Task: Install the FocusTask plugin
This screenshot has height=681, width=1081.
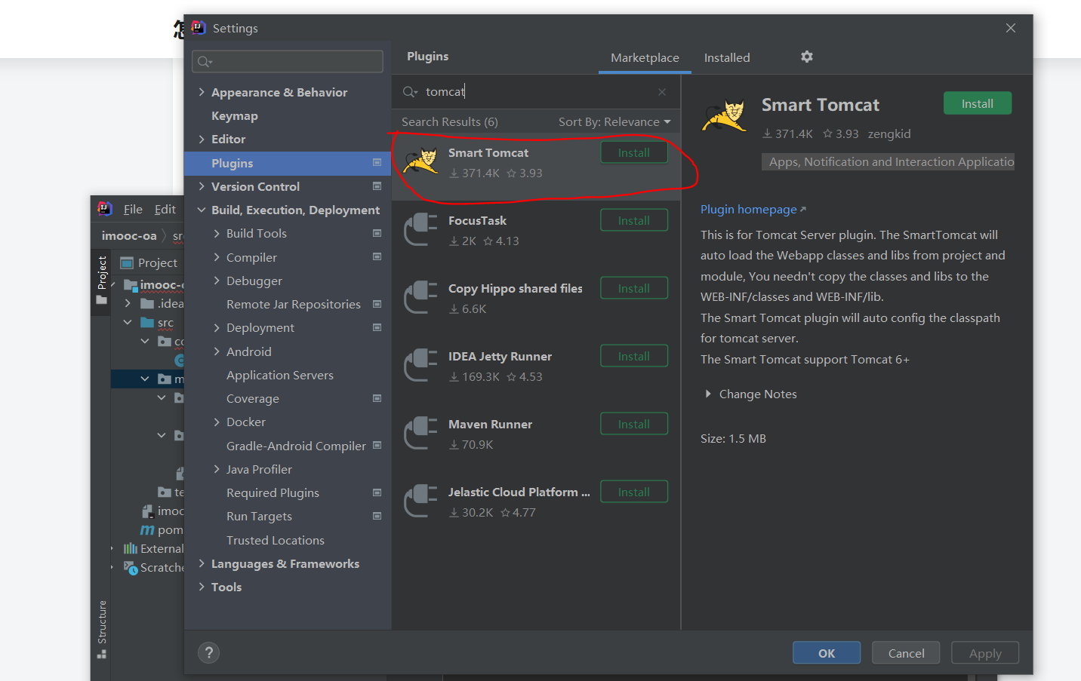Action: (634, 220)
